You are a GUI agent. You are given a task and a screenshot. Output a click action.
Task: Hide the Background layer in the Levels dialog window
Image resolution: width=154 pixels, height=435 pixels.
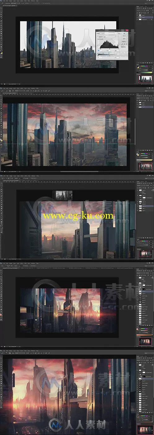click(x=137, y=20)
